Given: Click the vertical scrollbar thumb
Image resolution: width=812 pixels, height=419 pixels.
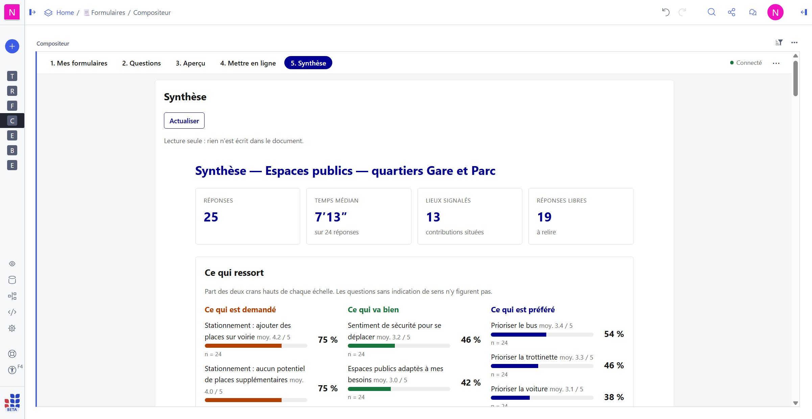Looking at the screenshot, I should (795, 78).
